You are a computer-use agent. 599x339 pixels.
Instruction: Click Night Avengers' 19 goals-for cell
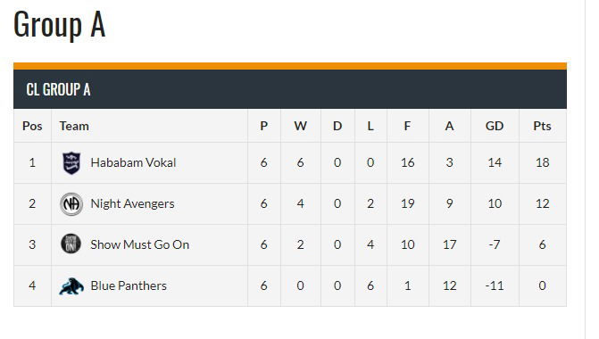tap(408, 203)
